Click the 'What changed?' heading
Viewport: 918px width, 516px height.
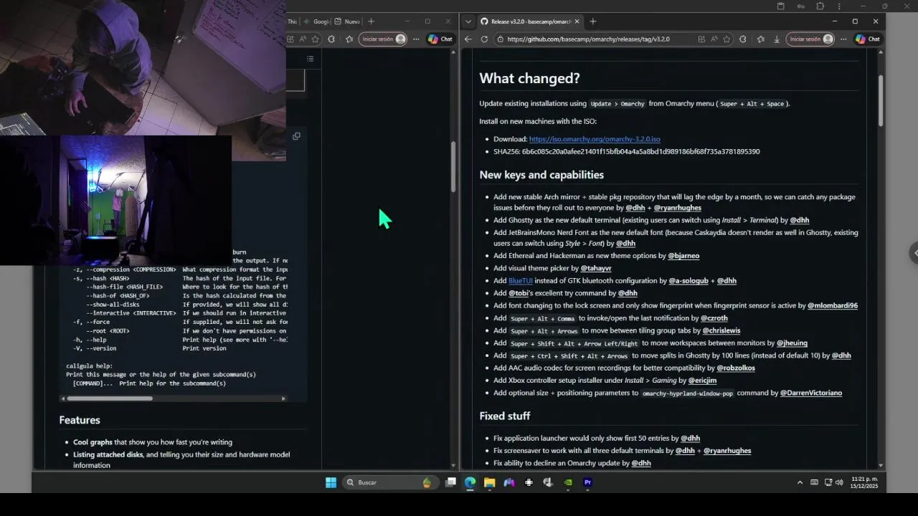coord(529,78)
